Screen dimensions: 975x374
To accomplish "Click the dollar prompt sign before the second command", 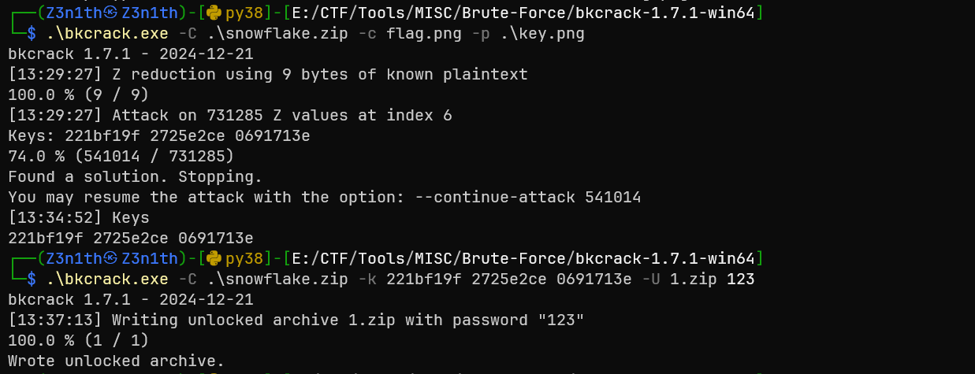I will tap(32, 279).
